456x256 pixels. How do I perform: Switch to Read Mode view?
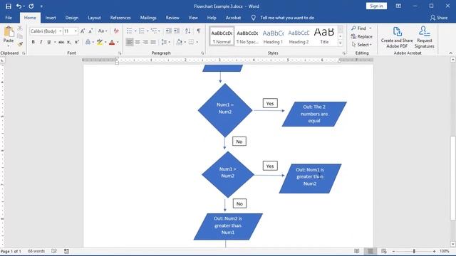(x=357, y=251)
